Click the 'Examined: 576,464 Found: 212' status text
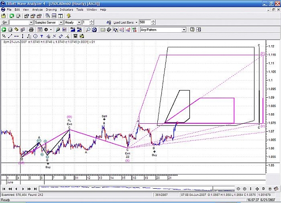The height and width of the screenshot is (203, 281). (22, 195)
